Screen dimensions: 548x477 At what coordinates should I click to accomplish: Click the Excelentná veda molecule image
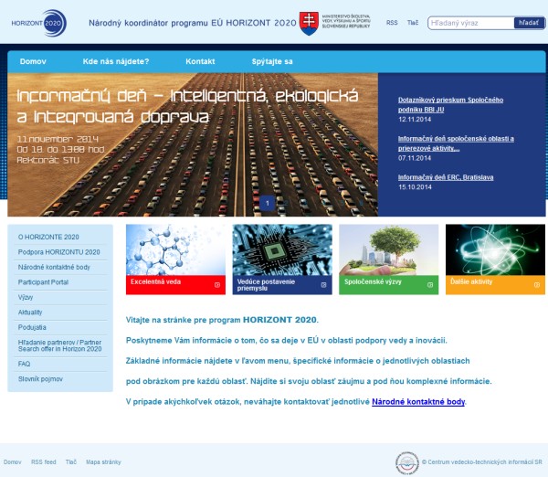click(175, 249)
